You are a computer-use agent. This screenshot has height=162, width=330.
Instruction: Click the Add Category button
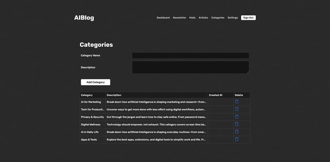coord(96,82)
